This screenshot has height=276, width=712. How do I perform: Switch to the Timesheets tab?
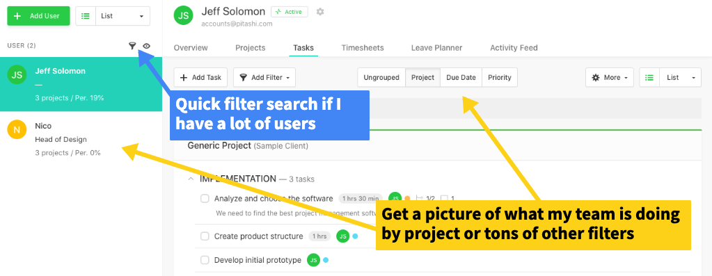click(x=363, y=47)
